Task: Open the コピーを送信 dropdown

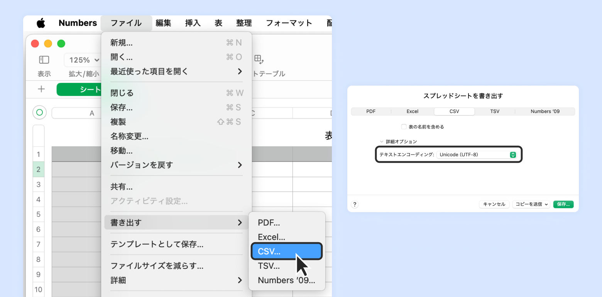Action: tap(531, 204)
